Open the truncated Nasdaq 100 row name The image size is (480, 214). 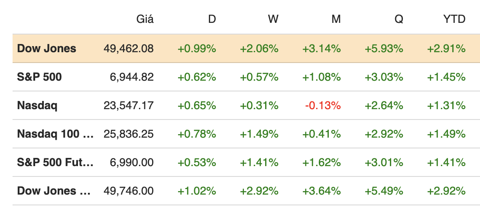tap(55, 134)
